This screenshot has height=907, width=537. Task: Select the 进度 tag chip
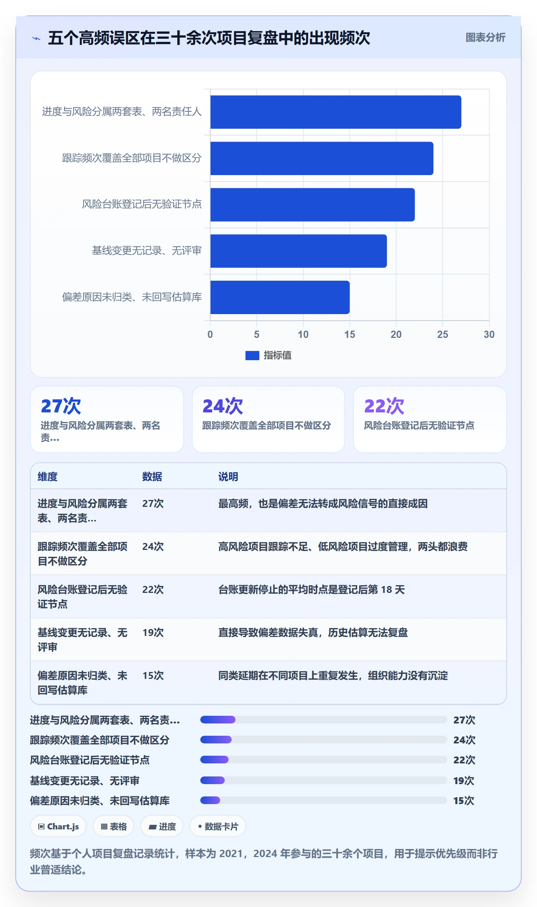point(162,826)
